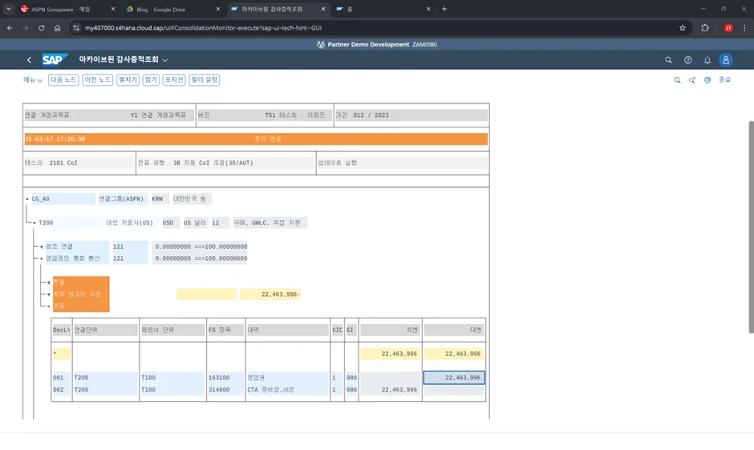This screenshot has height=450, width=754.
Task: Click the SAP back arrow
Action: [29, 60]
